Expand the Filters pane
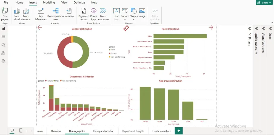 tap(250, 28)
